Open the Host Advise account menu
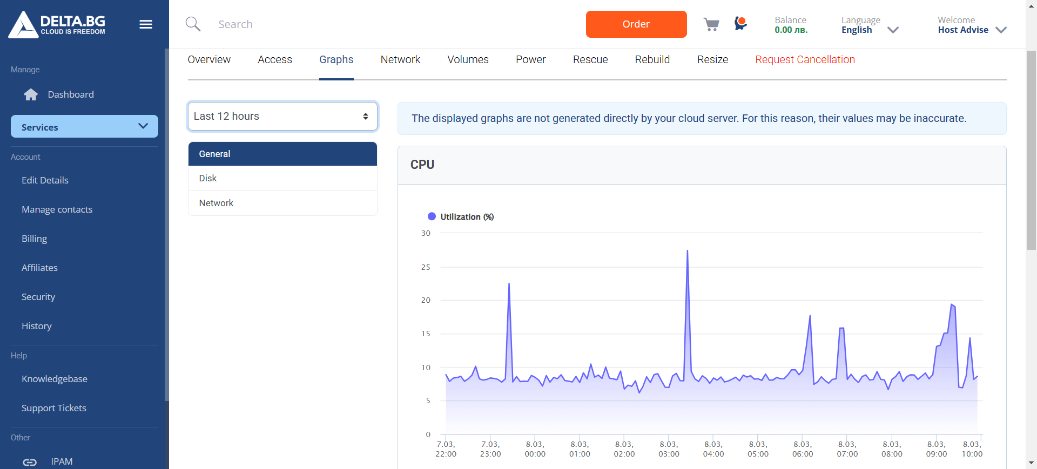 click(x=972, y=25)
